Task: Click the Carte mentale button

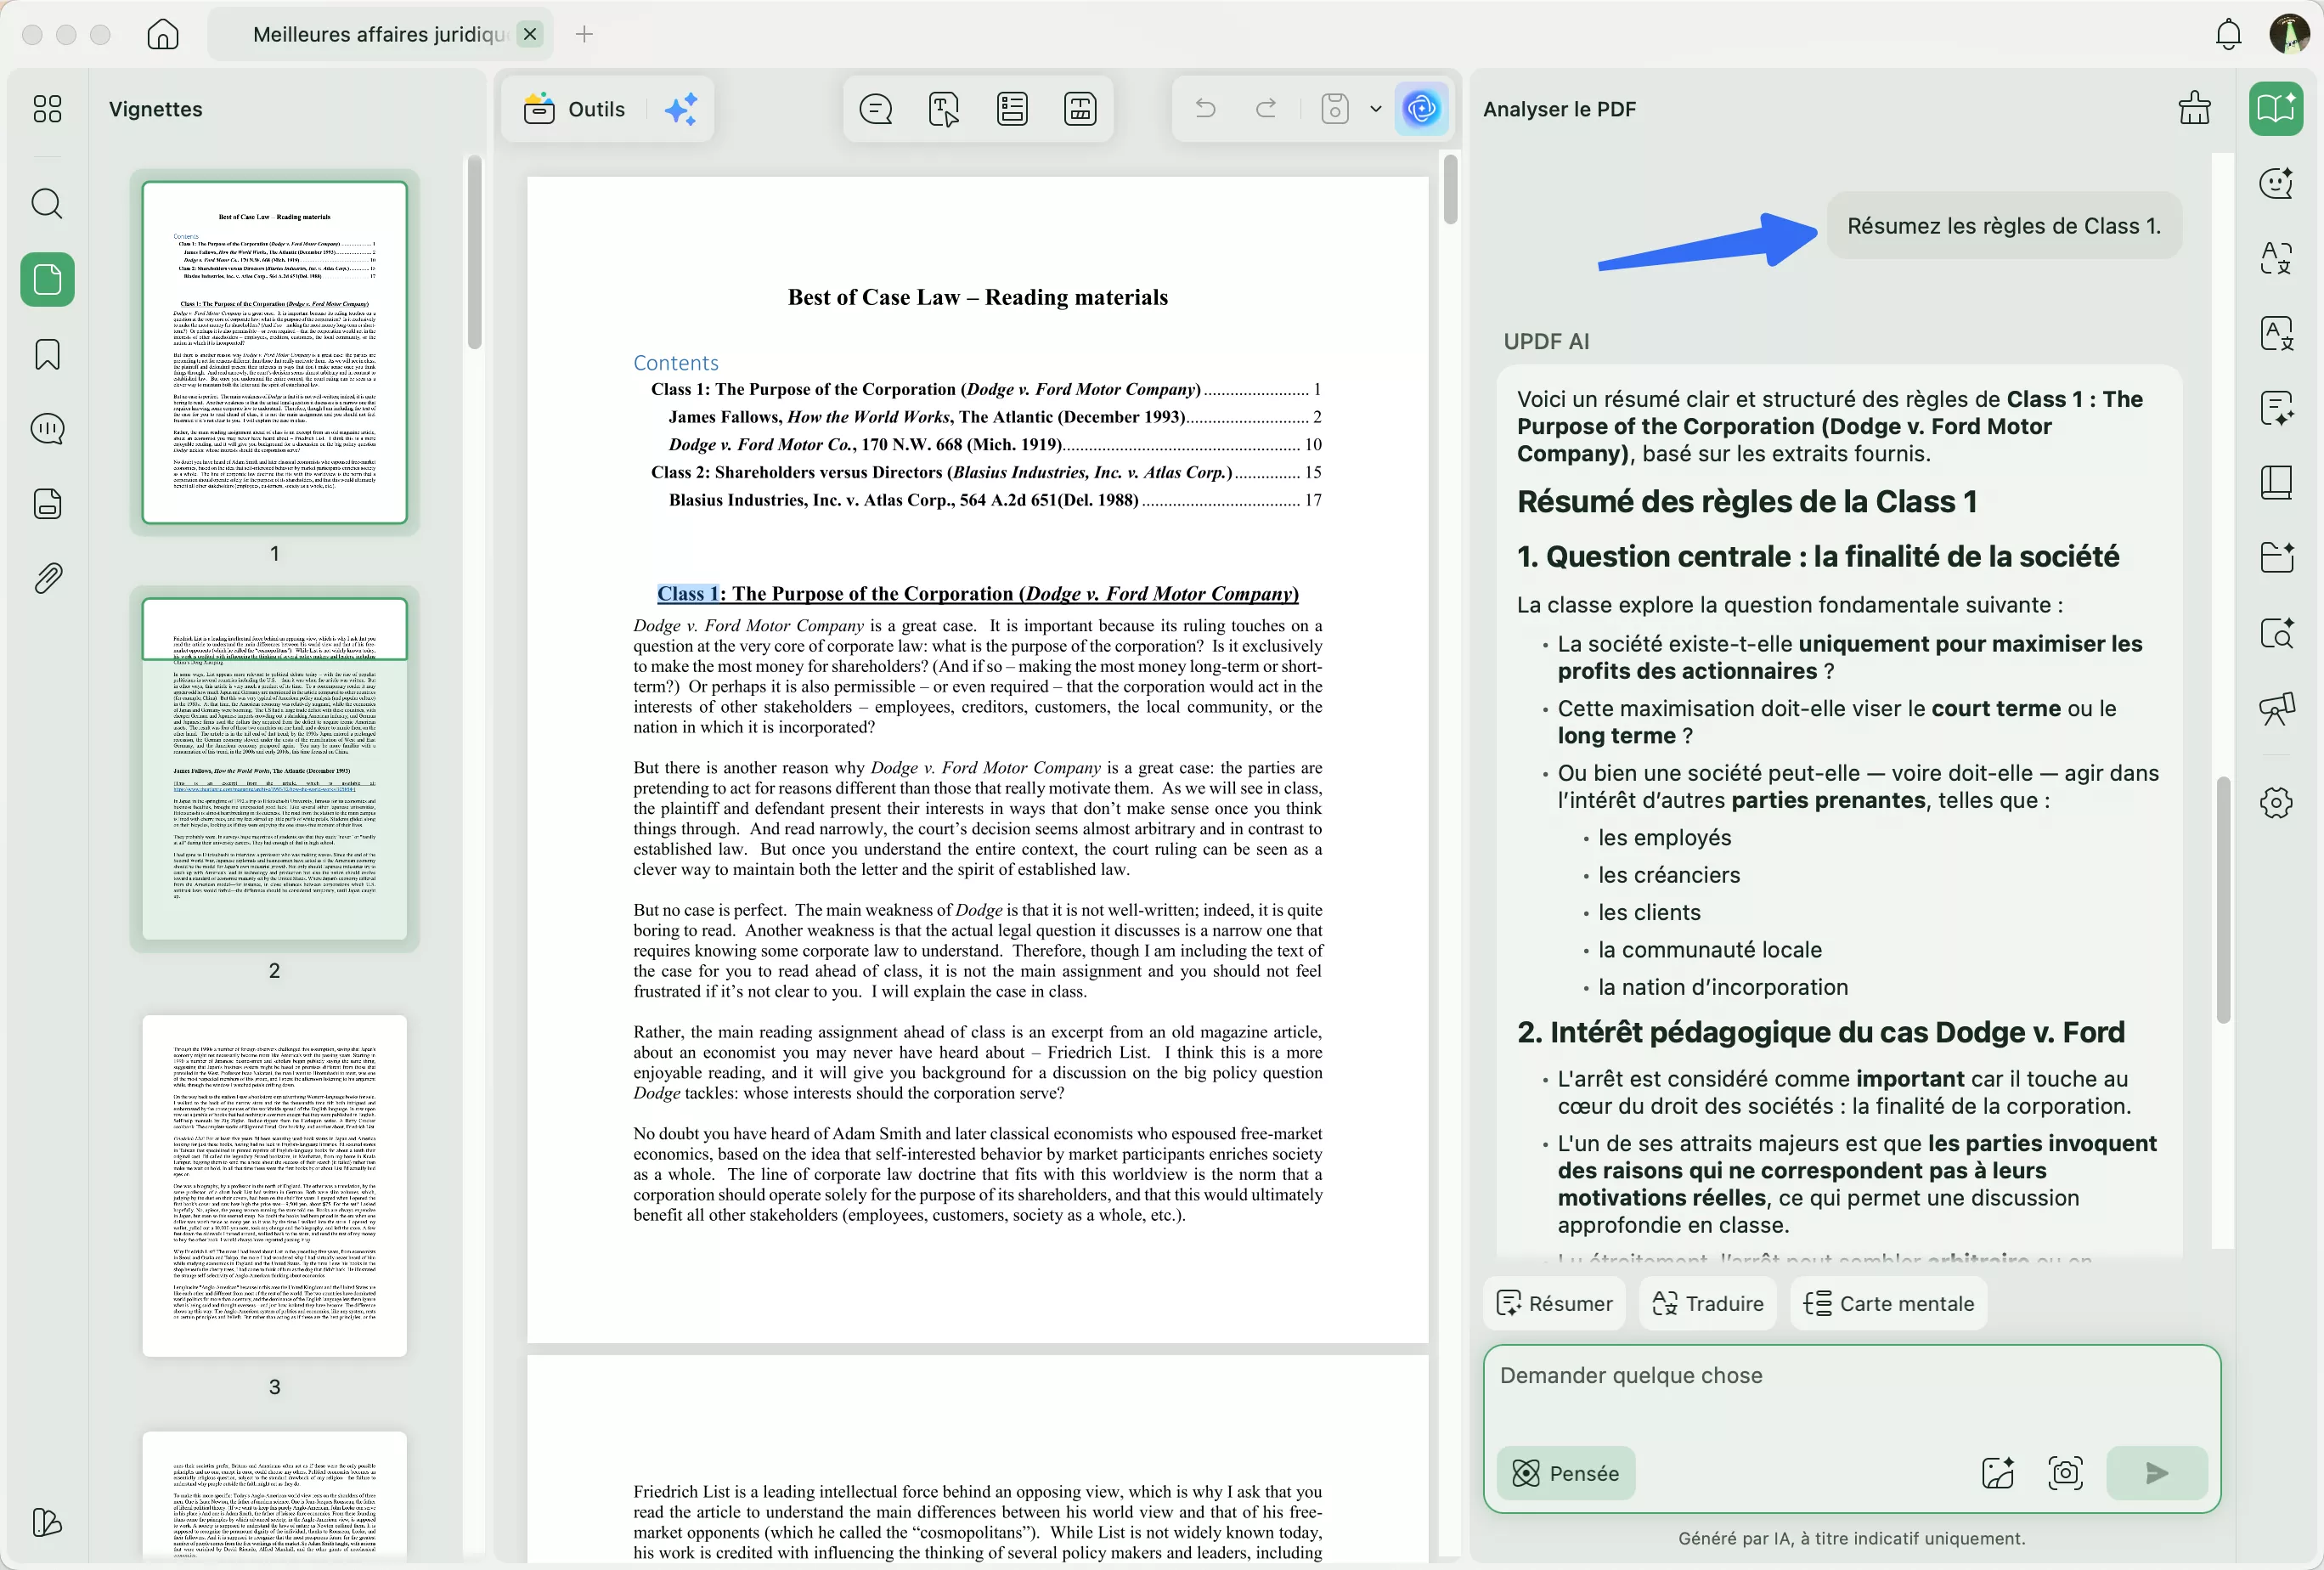Action: coord(1888,1303)
